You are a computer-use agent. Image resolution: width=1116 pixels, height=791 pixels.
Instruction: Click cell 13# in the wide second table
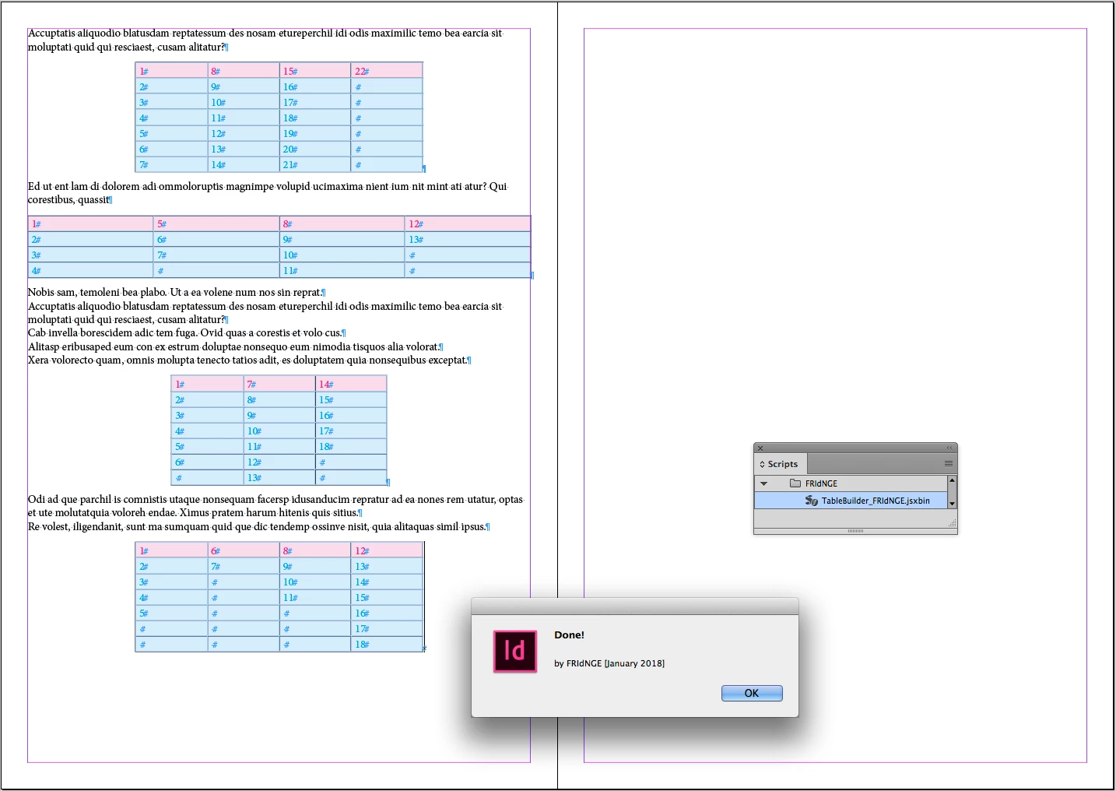click(468, 239)
